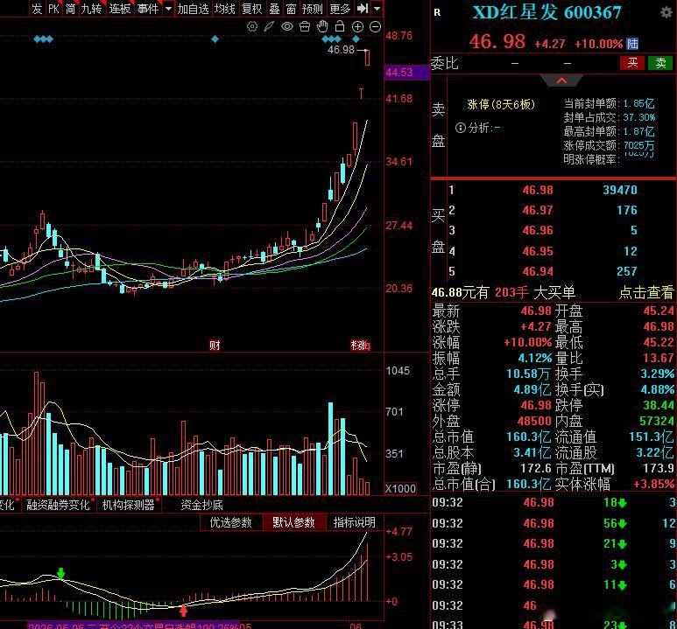The height and width of the screenshot is (629, 677).
Task: Click the 涨停(8天6板) label
Action: click(501, 104)
